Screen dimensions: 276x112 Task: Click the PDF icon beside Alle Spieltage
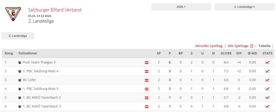[x=252, y=46]
